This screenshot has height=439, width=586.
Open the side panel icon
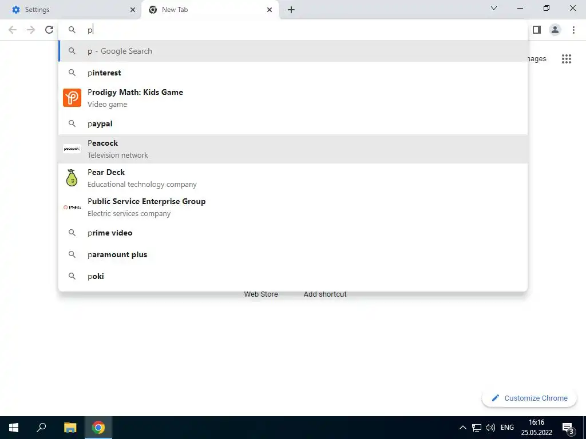pyautogui.click(x=537, y=30)
